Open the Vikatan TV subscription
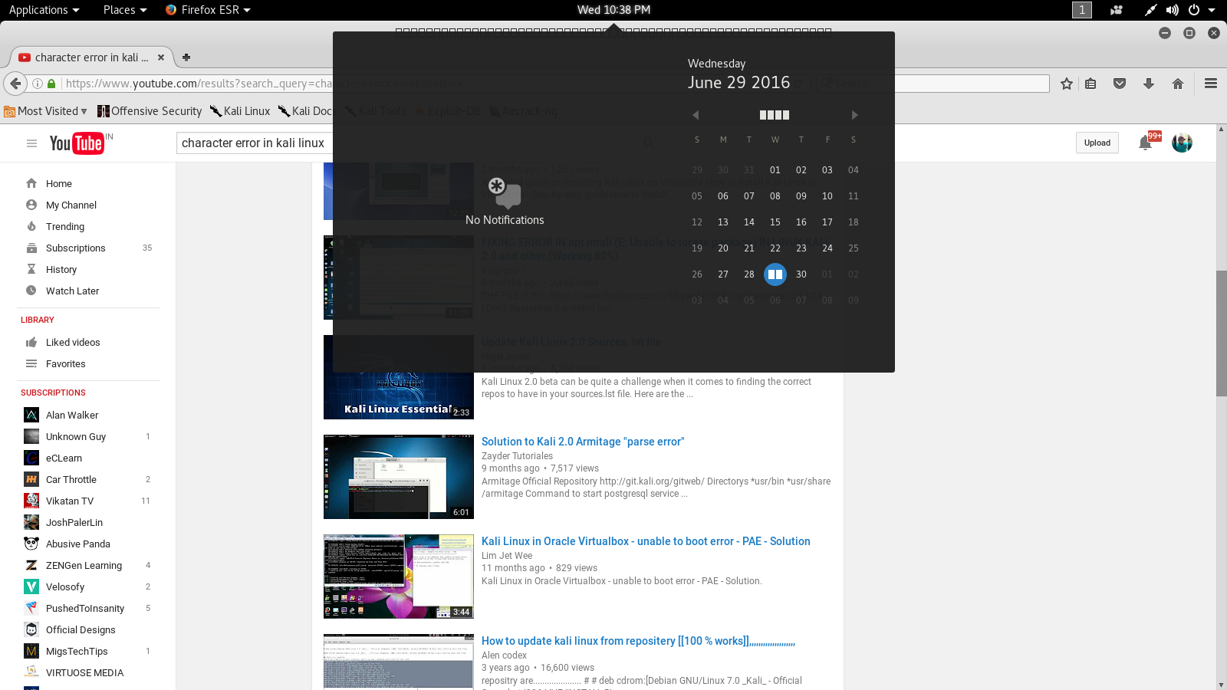 [x=70, y=501]
